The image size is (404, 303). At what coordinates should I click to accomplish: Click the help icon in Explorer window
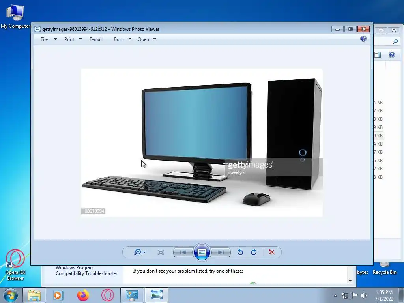click(392, 54)
